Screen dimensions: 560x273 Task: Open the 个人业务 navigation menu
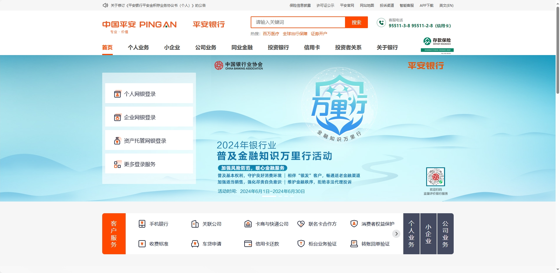coord(138,47)
